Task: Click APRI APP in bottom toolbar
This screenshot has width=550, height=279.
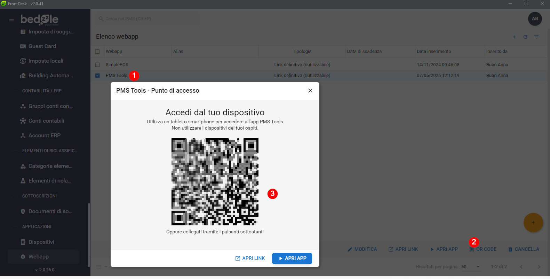Action: click(444, 249)
